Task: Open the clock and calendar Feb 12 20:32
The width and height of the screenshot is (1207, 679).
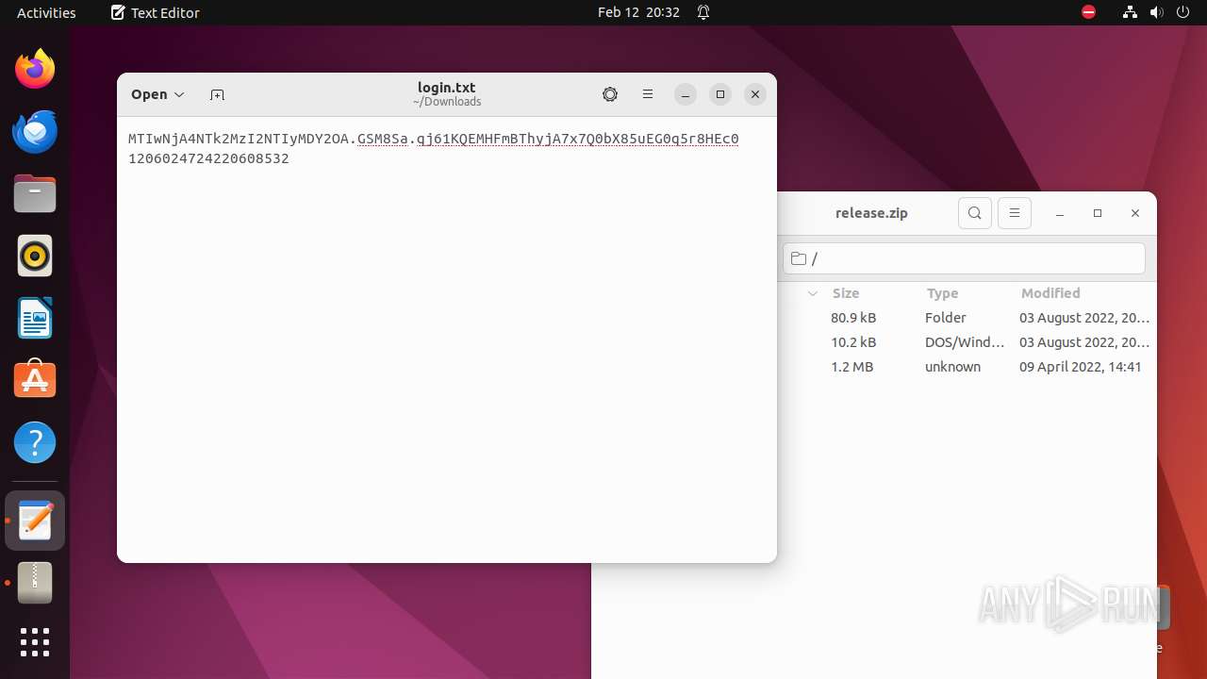Action: coord(638,12)
